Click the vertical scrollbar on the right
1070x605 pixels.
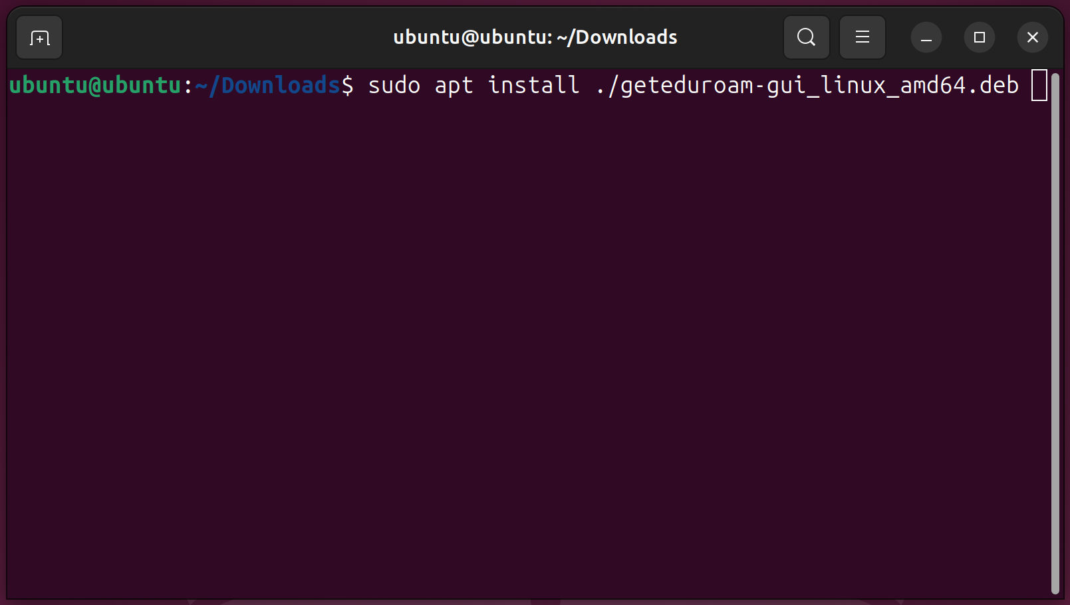(x=1055, y=332)
